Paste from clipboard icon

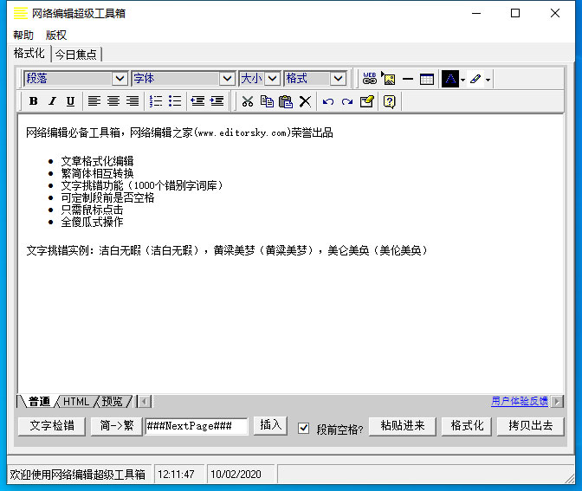click(286, 101)
